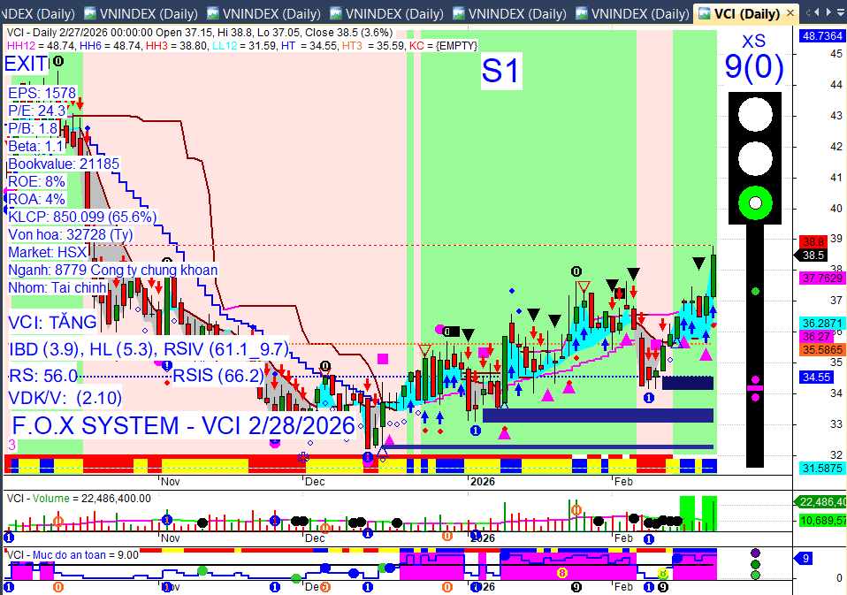Click the 9(0) score label
The image size is (847, 595).
(754, 67)
